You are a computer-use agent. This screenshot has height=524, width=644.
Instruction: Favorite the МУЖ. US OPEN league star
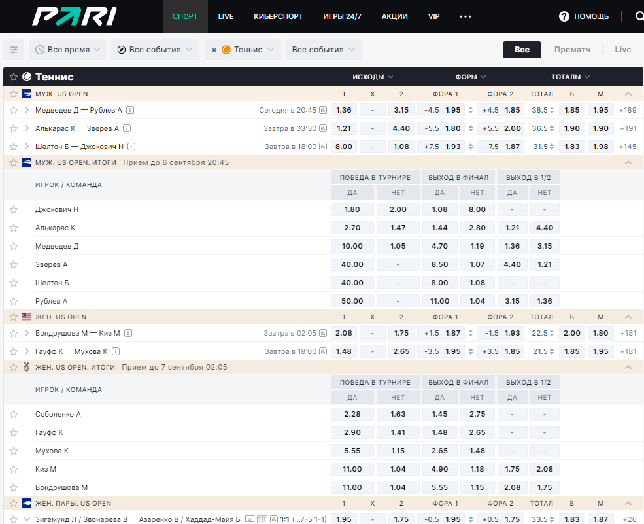14,94
